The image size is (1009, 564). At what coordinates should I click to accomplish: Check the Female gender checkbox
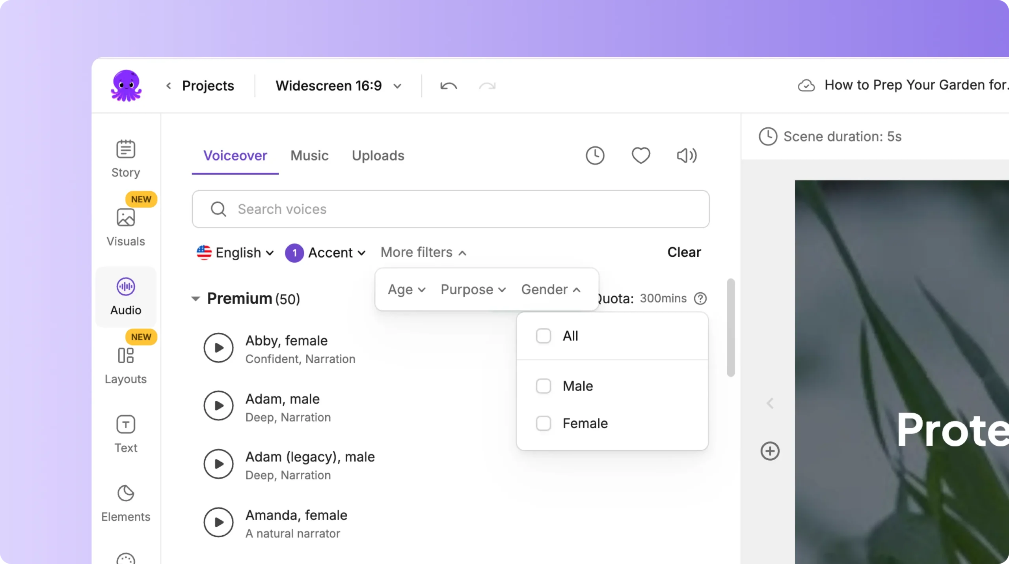pyautogui.click(x=544, y=424)
